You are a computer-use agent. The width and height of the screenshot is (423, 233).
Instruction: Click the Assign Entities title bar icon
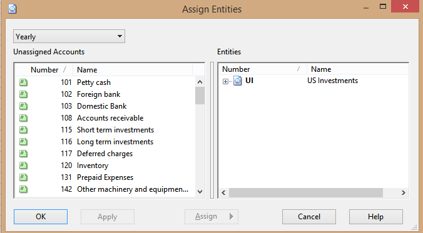tap(12, 9)
